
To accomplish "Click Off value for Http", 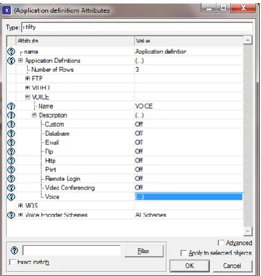I will (x=189, y=161).
